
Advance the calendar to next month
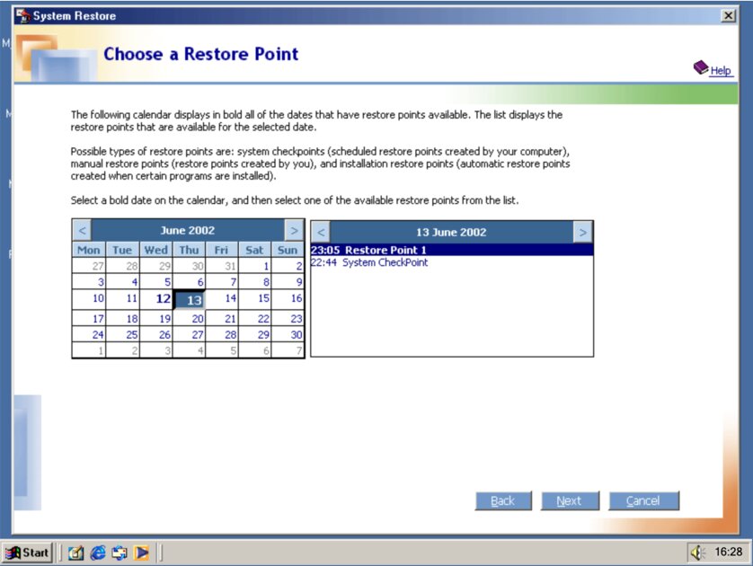pos(294,231)
